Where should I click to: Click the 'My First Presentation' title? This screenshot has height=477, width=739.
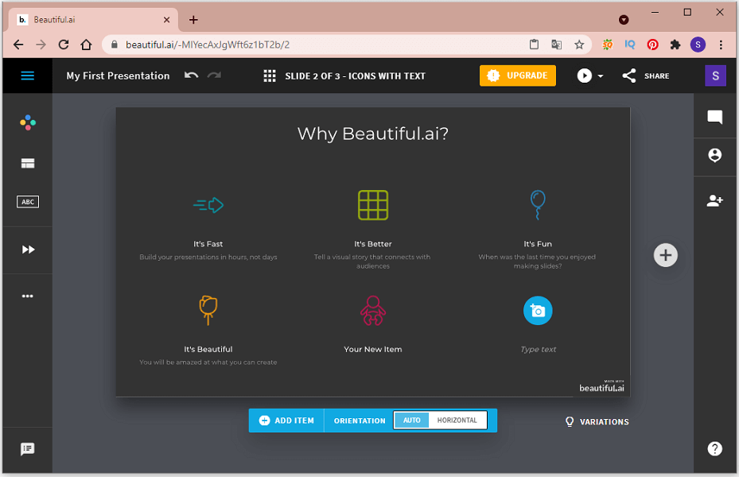[118, 76]
